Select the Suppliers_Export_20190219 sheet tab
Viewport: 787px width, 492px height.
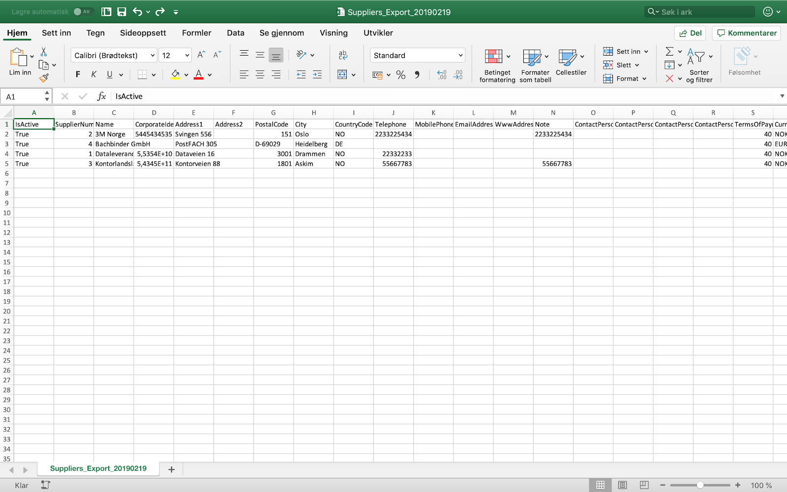pyautogui.click(x=98, y=468)
